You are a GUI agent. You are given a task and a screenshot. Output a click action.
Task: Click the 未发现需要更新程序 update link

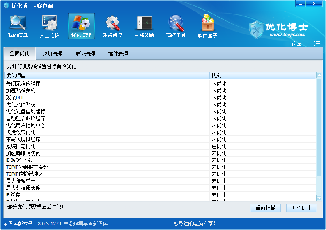coord(85,224)
